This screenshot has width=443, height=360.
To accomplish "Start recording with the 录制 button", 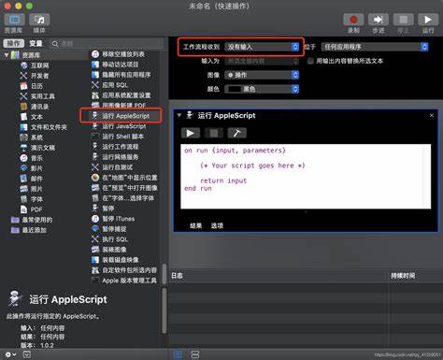I will pos(353,20).
